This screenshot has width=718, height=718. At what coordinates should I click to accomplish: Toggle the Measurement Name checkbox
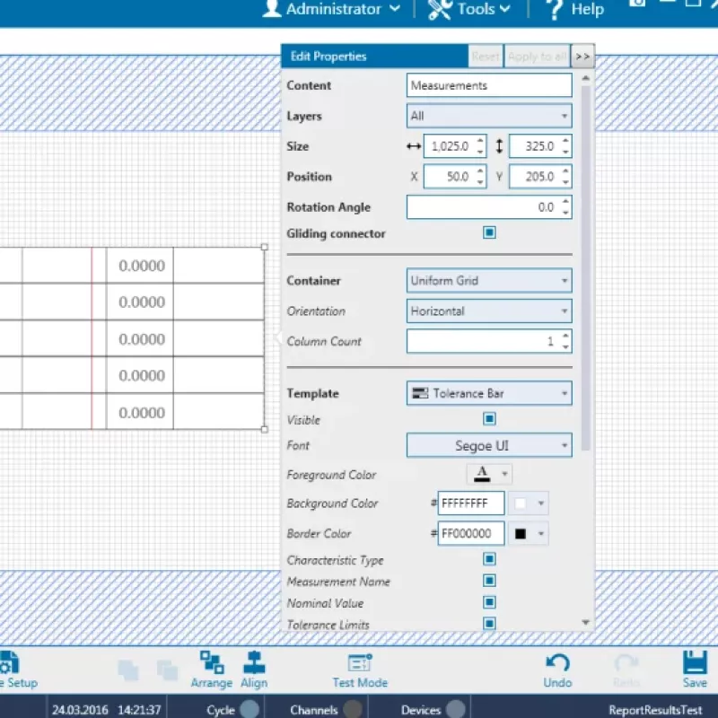click(x=489, y=582)
